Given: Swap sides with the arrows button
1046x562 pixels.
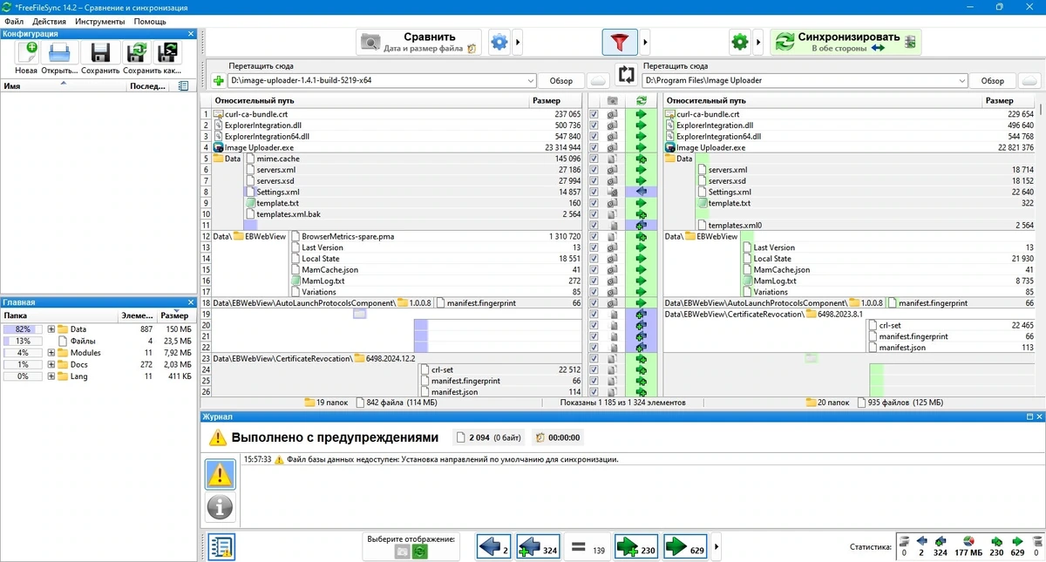Looking at the screenshot, I should pos(626,75).
